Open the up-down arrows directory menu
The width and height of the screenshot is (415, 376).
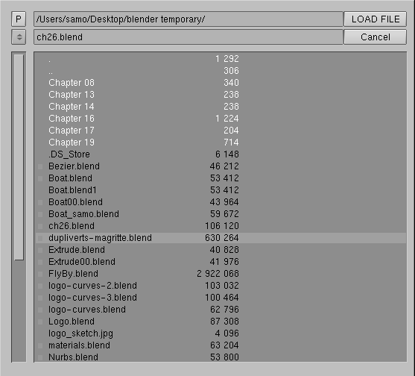click(x=19, y=37)
